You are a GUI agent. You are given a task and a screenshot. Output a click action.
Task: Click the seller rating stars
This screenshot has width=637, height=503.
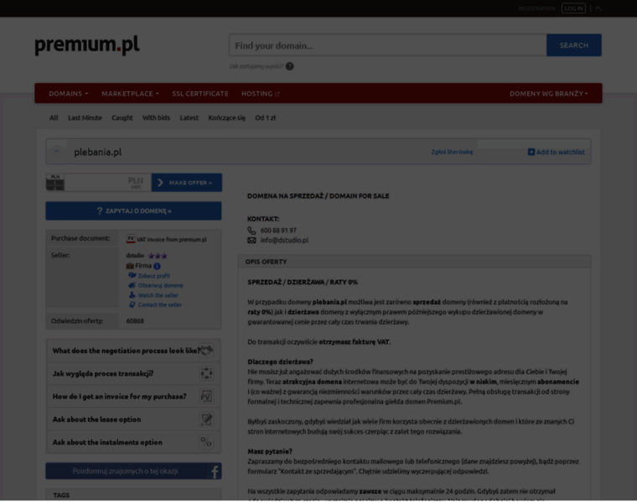click(158, 256)
